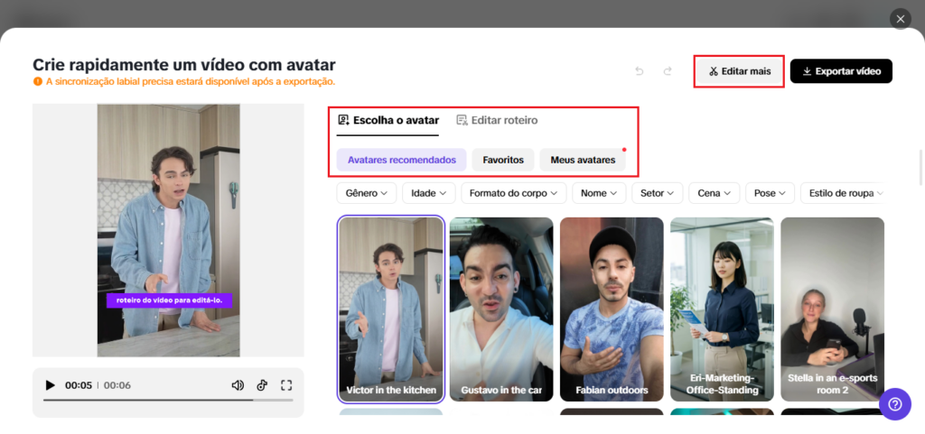Open the help question mark button
The image size is (925, 434).
pos(895,404)
